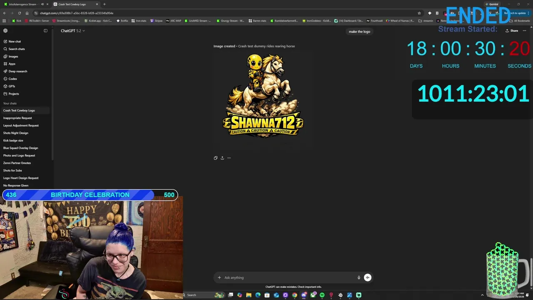The image size is (533, 300).
Task: Open the Shots for Subs chat
Action: 25,170
